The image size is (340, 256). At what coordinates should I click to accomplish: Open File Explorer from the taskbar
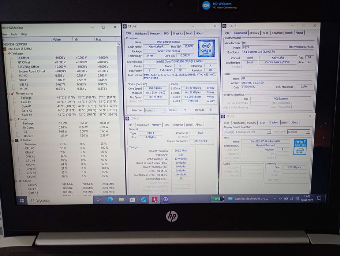coord(121,200)
